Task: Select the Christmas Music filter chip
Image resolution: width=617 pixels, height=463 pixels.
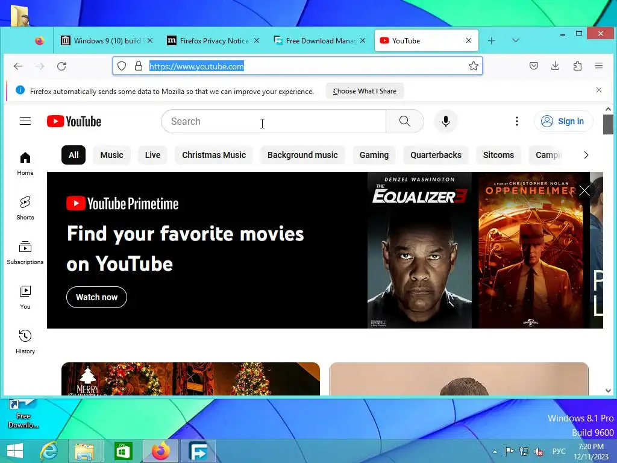Action: [x=214, y=155]
